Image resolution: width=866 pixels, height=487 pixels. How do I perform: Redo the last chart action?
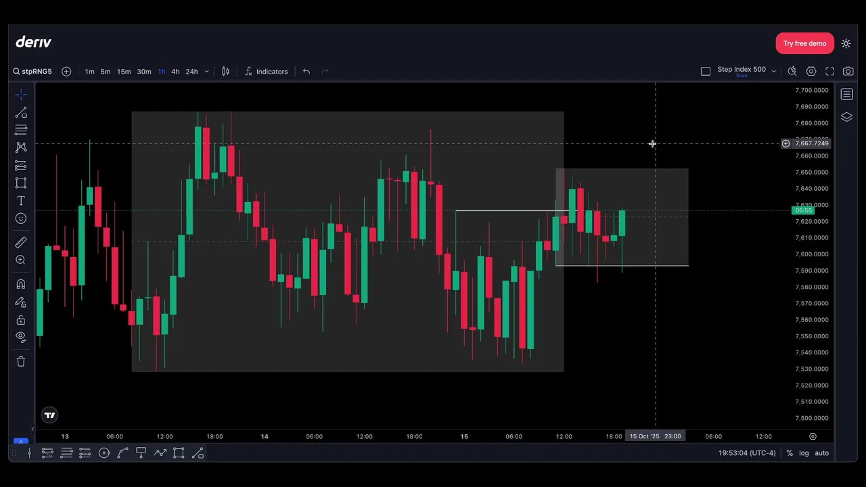coord(325,71)
